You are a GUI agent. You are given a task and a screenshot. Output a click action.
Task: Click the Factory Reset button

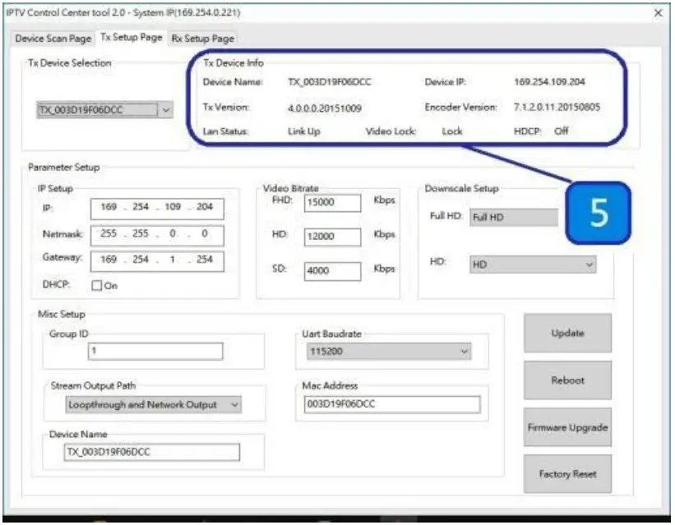coord(567,474)
